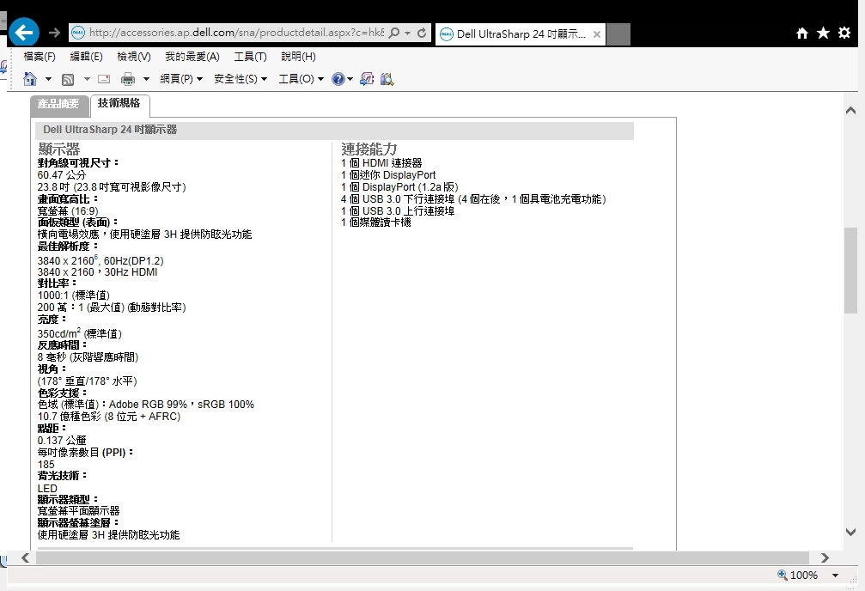Viewport: 865px width, 591px height.
Task: Click the viewing angle line "(178° 垂直/178° 水平)"
Action: [x=87, y=381]
